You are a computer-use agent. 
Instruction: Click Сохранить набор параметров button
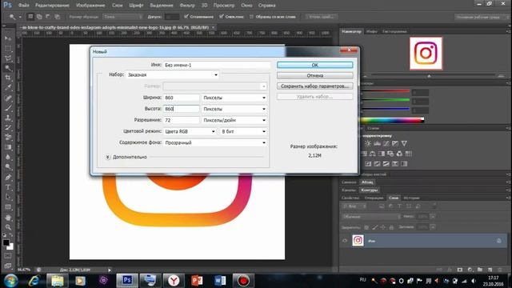click(x=314, y=86)
